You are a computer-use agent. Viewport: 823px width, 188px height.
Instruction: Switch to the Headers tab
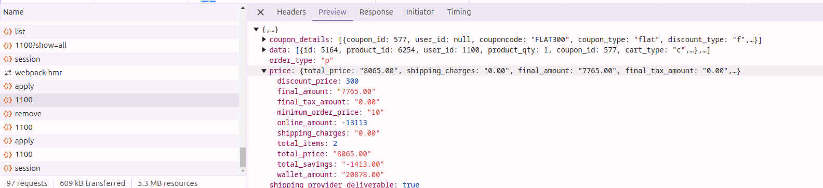click(291, 12)
